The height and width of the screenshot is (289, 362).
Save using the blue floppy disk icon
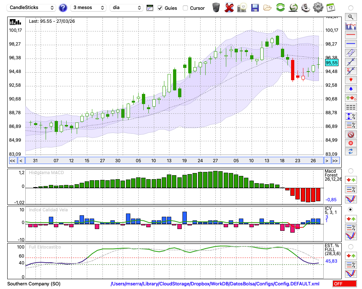tap(255, 8)
